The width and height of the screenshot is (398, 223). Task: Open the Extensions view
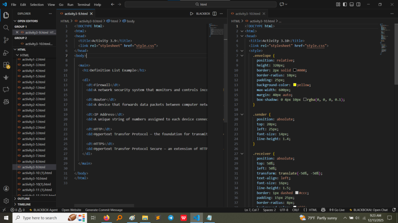coord(6,65)
